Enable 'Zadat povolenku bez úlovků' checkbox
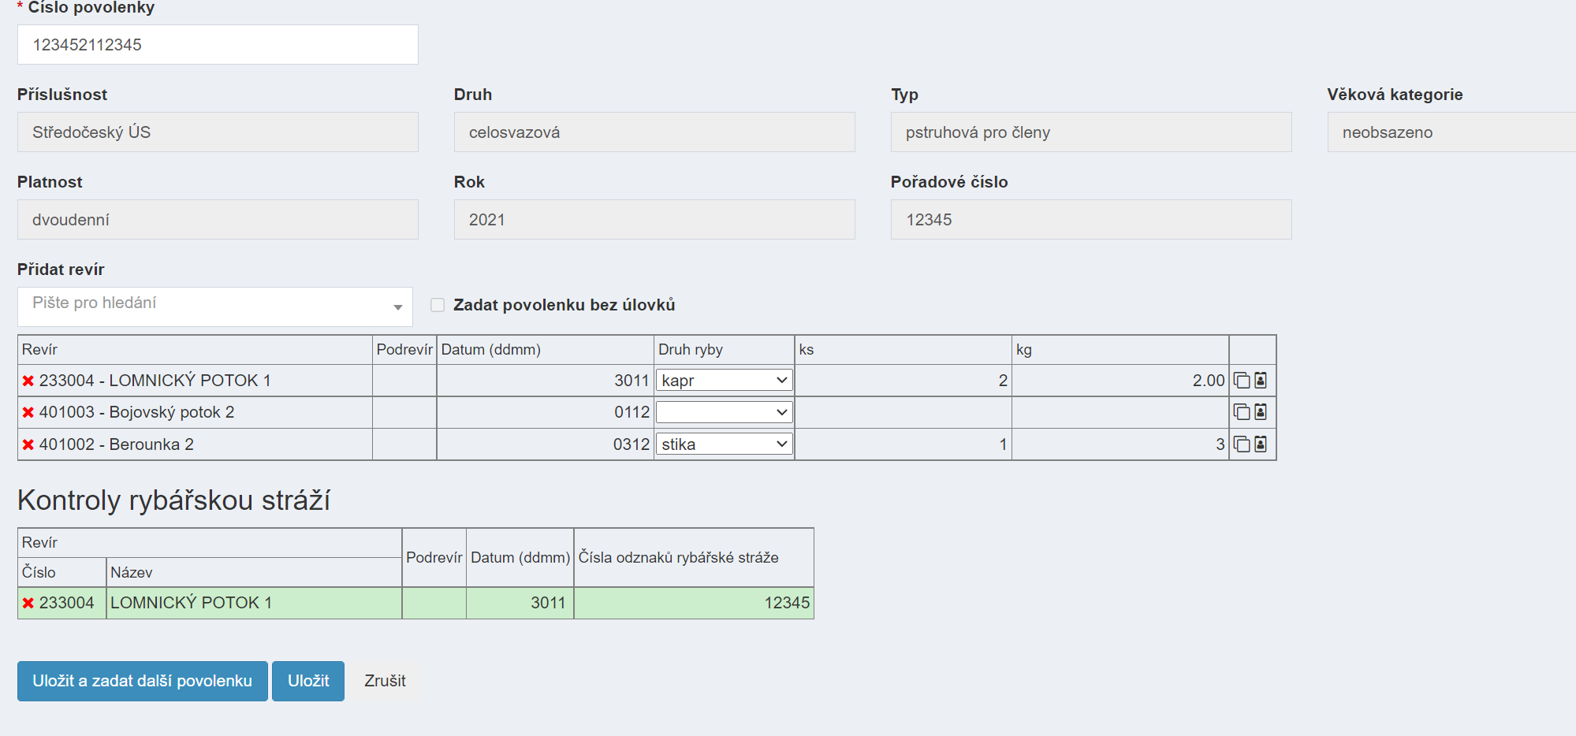This screenshot has height=736, width=1576. click(x=438, y=305)
